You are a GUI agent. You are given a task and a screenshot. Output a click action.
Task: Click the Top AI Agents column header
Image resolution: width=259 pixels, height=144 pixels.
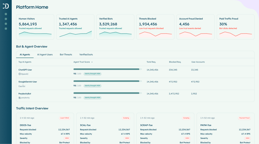[25, 62]
